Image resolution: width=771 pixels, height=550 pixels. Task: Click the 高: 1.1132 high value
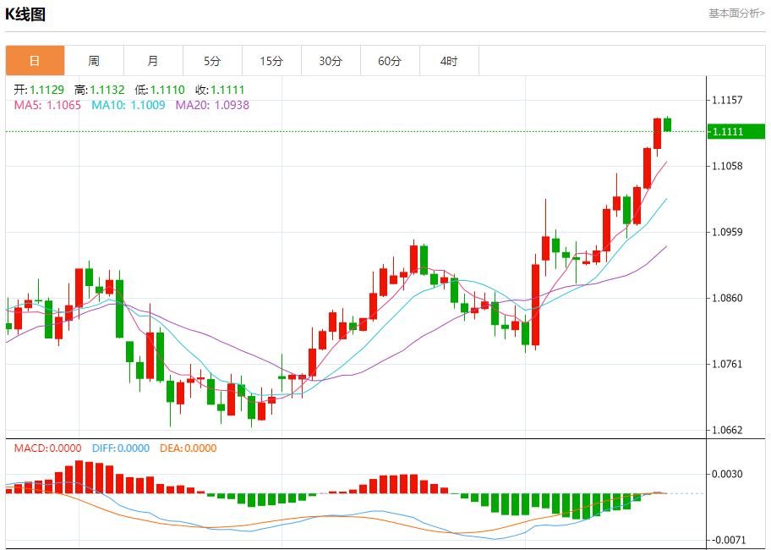(99, 90)
